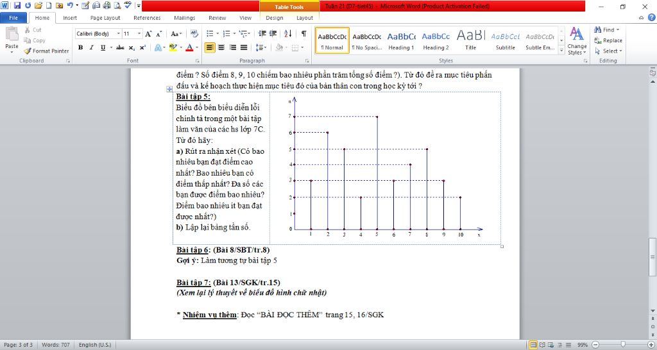Toggle Align Text Left button
This screenshot has height=350, width=657.
tap(210, 47)
